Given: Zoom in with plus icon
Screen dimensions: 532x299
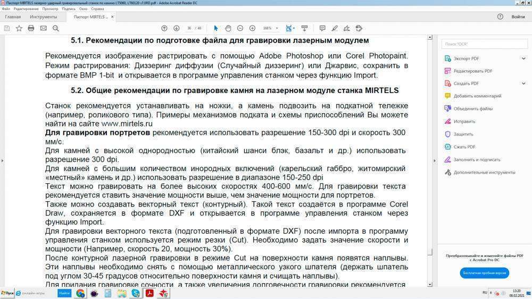Looking at the screenshot, I should click(252, 29).
